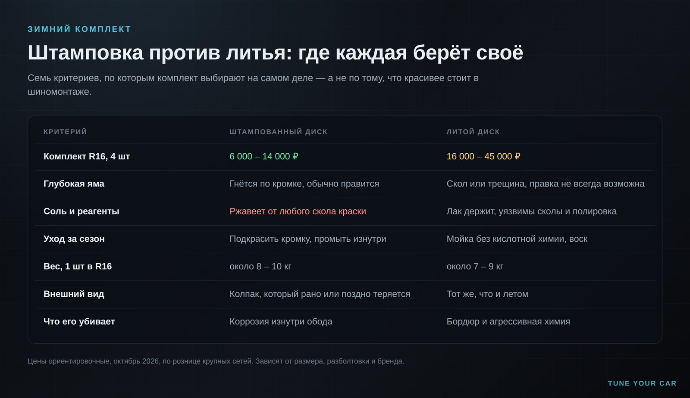Click the 'ЗИМНИЙ КОМПЛЕКТ' label

tap(79, 29)
